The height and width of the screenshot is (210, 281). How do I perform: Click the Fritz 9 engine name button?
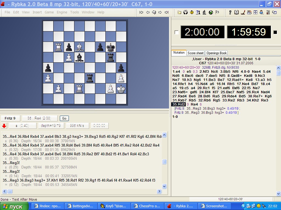(10, 118)
